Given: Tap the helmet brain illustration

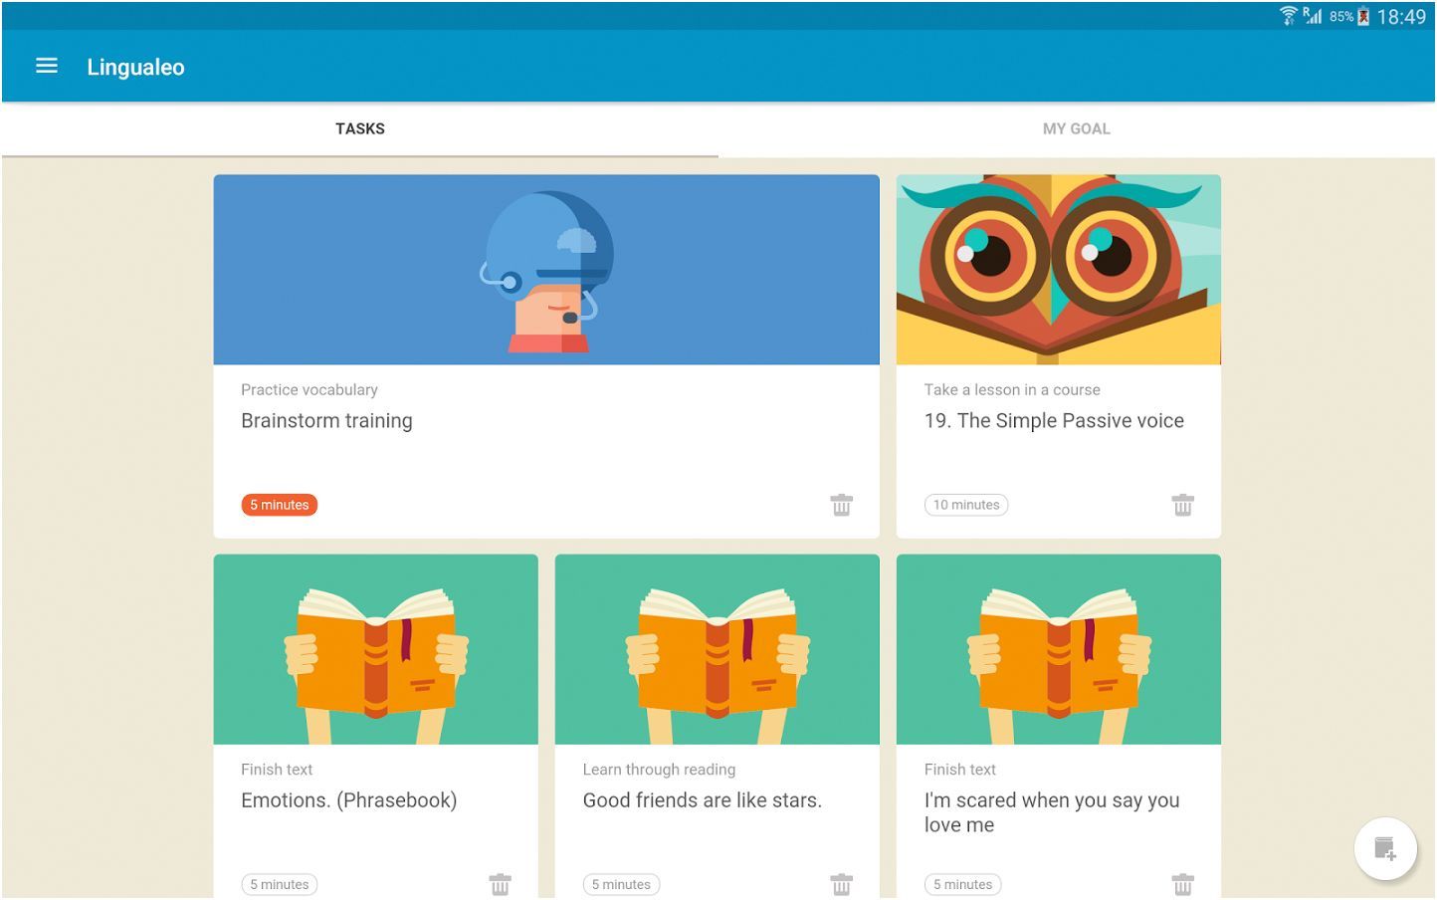Looking at the screenshot, I should pyautogui.click(x=546, y=270).
